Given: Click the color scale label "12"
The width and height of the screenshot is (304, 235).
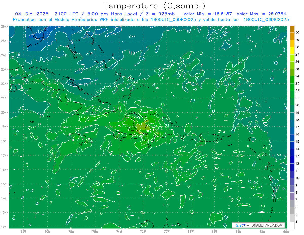Looking at the screenshot, I should click(x=297, y=164).
